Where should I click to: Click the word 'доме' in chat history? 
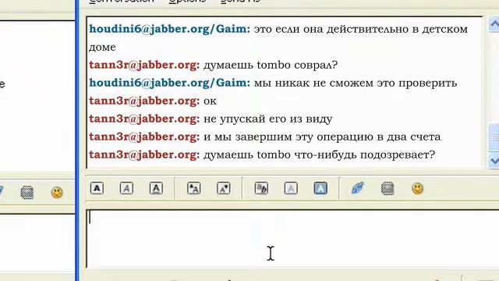click(x=102, y=47)
